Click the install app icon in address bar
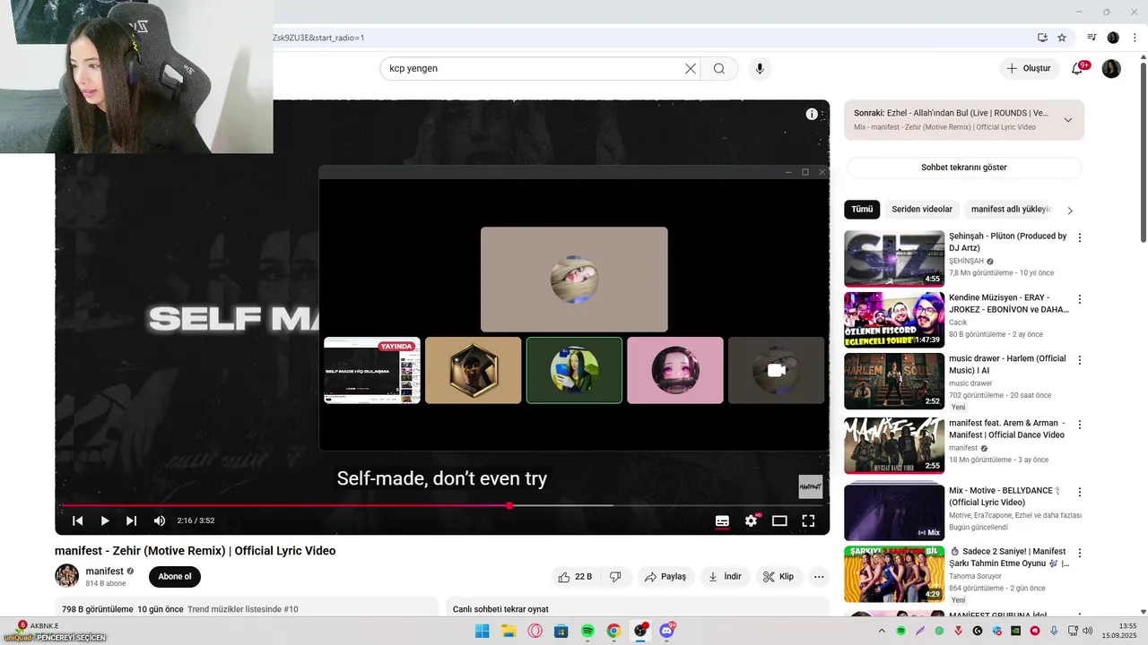Viewport: 1148px width, 645px height. pos(1042,38)
